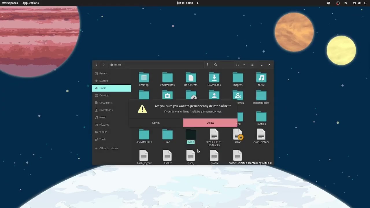Click the forward navigation arrow

pyautogui.click(x=104, y=65)
